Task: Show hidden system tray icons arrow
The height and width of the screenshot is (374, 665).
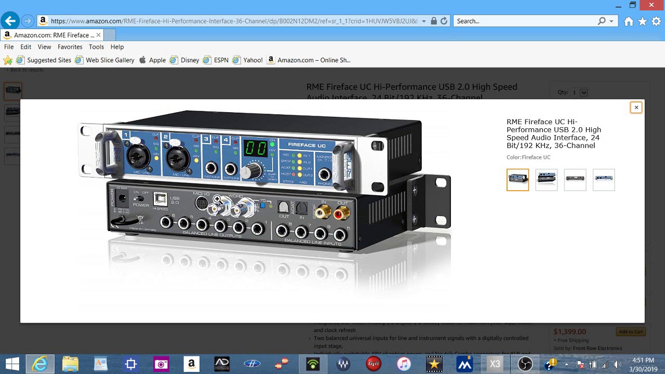Action: [x=566, y=364]
